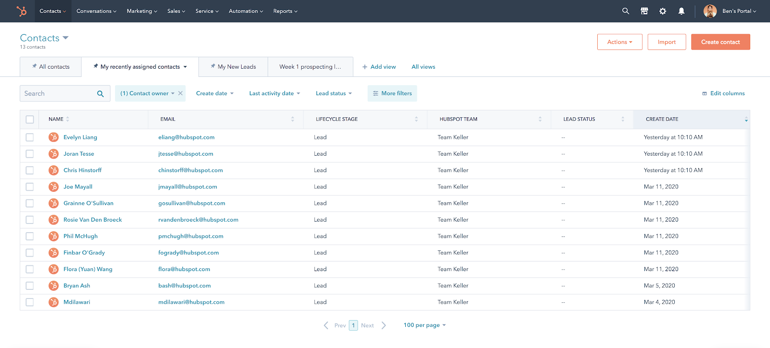Expand My recently assigned contacts tab caret
770x348 pixels.
point(185,67)
